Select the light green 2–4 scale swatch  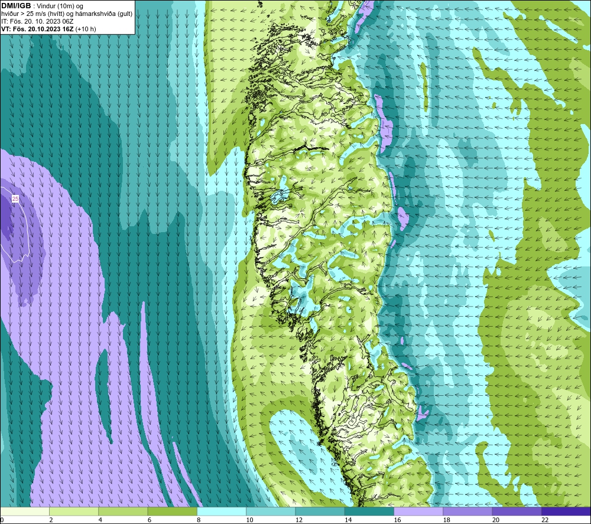(74, 511)
